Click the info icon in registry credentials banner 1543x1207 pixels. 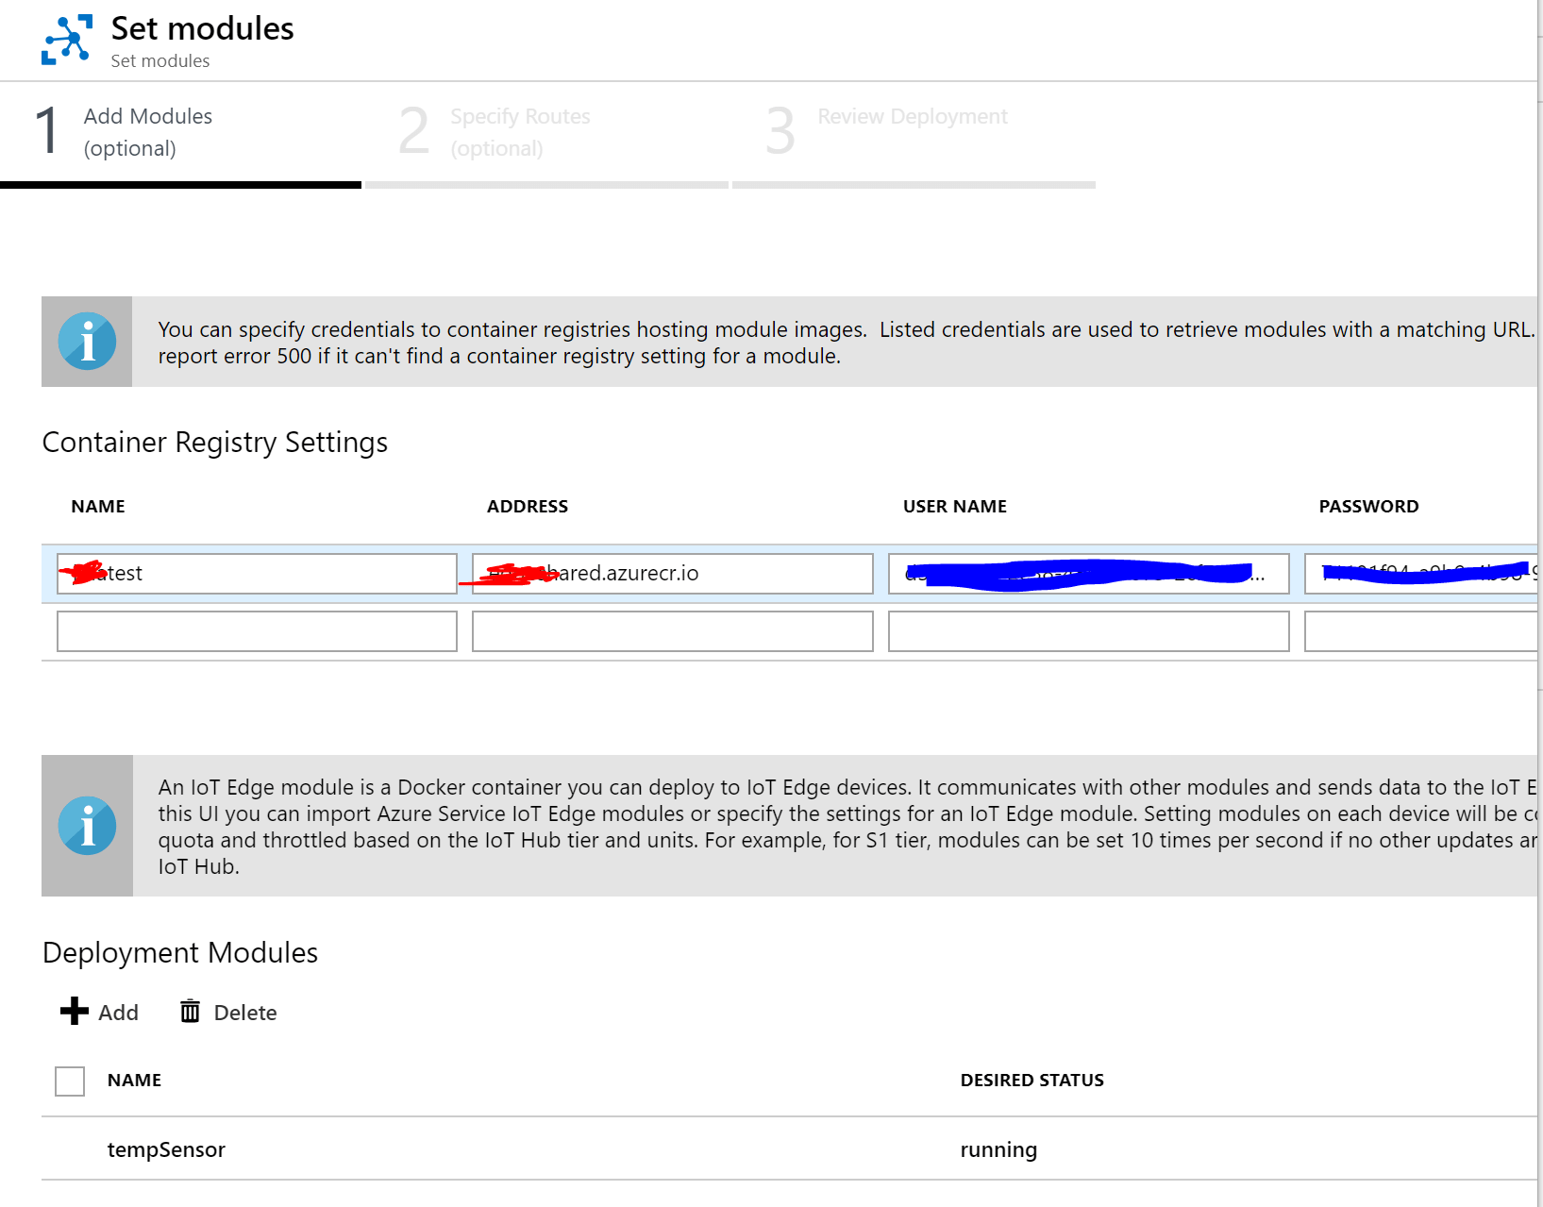87,342
